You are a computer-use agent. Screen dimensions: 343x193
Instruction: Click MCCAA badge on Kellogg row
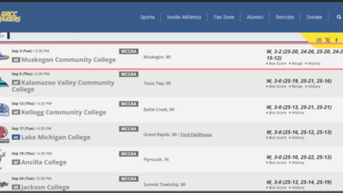tap(128, 104)
